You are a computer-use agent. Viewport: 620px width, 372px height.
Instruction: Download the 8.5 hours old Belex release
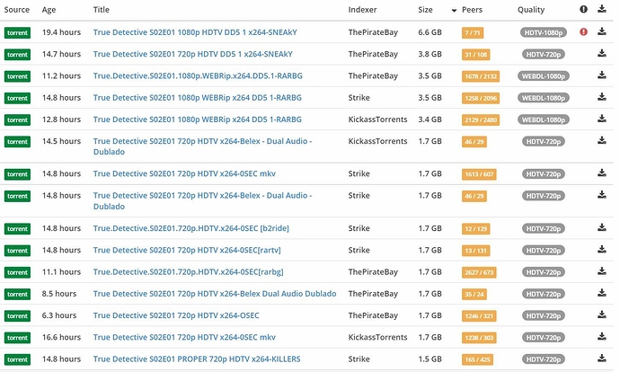coord(602,294)
